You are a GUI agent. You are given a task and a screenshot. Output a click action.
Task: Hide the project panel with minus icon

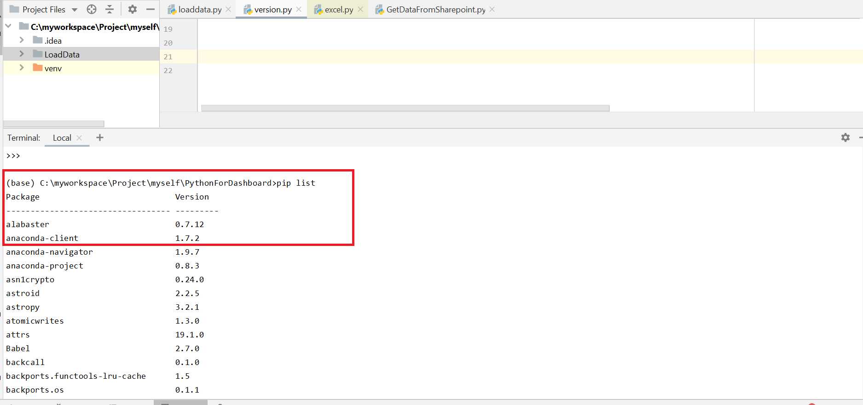[x=150, y=9]
